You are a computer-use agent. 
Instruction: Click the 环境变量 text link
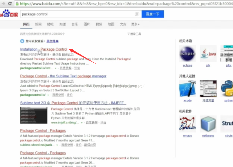tap(208, 101)
